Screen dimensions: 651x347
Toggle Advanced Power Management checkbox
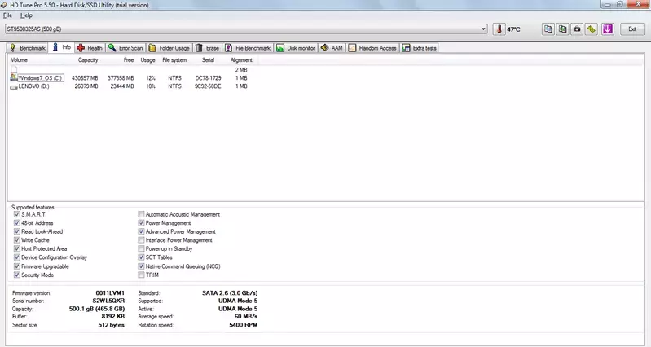[141, 231]
